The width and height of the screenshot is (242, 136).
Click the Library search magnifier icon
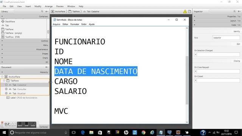pyautogui.click(x=42, y=11)
